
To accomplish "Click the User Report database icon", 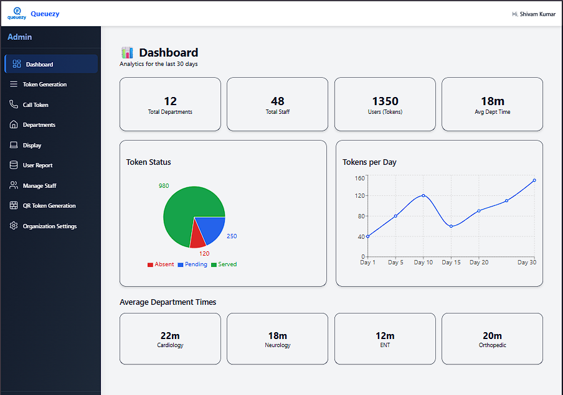I will pos(14,165).
